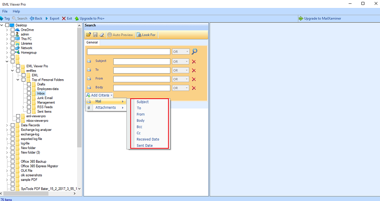The width and height of the screenshot is (380, 201).
Task: Check the This PC checkbox
Action: point(13,39)
